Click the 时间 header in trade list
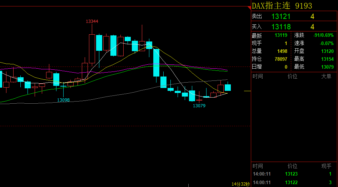The image size is (338, 187). [x=258, y=166]
